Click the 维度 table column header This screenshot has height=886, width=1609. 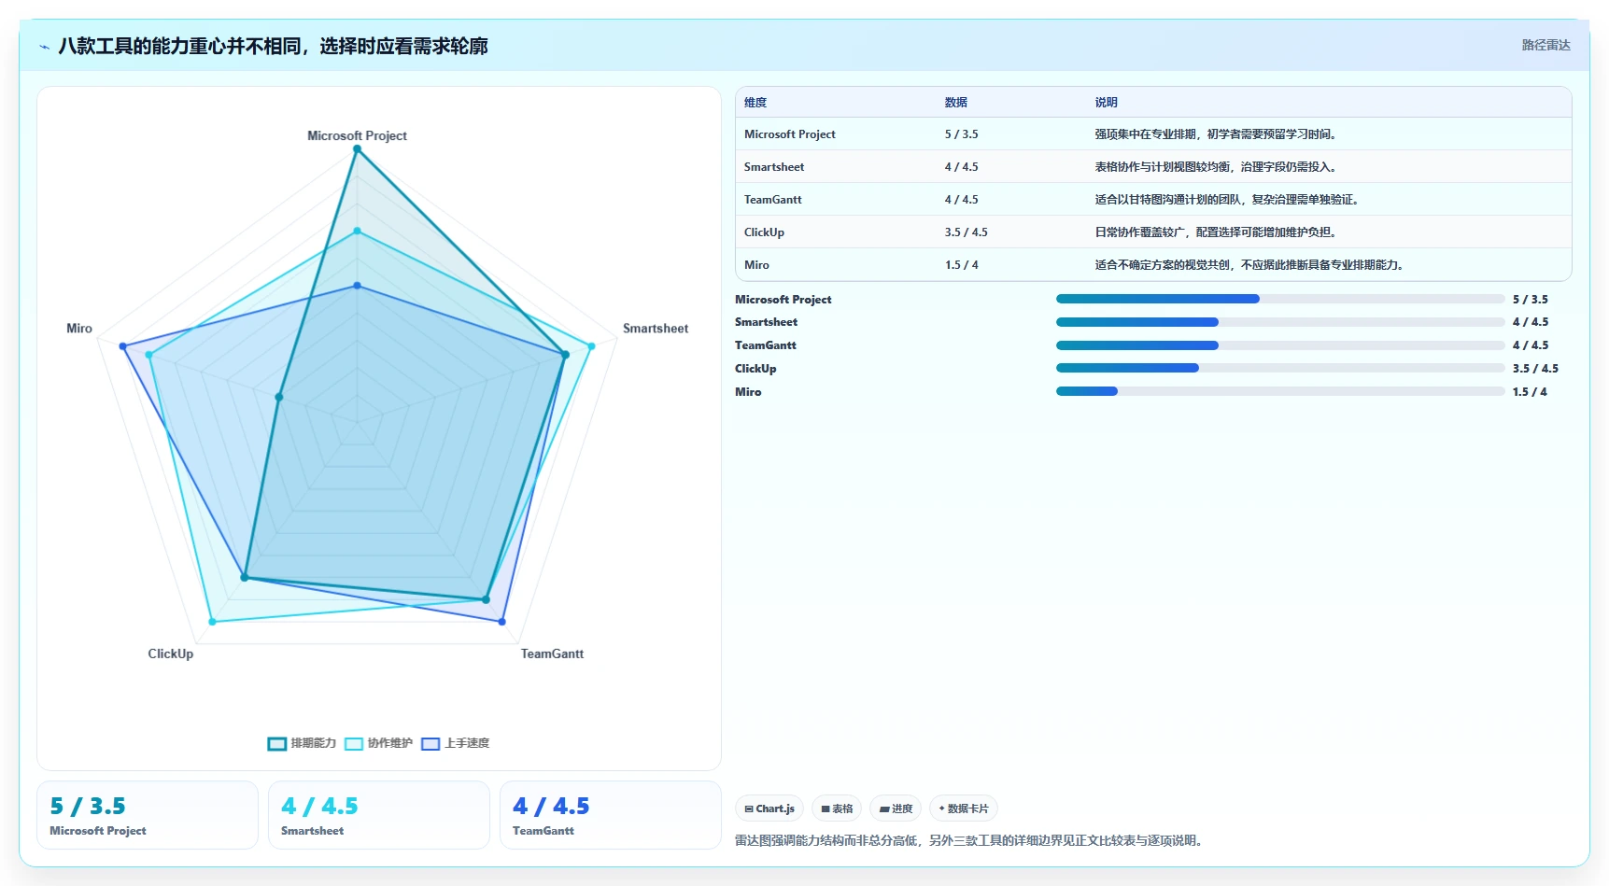click(755, 103)
